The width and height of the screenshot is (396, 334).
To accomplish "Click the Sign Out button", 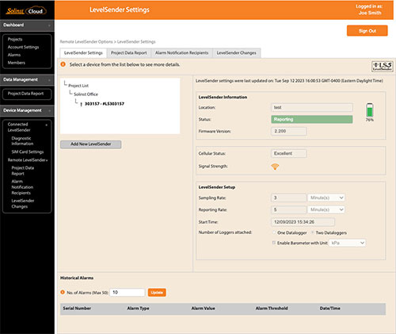I will tap(367, 31).
